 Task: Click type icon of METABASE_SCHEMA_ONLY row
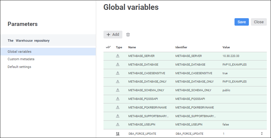(x=118, y=90)
